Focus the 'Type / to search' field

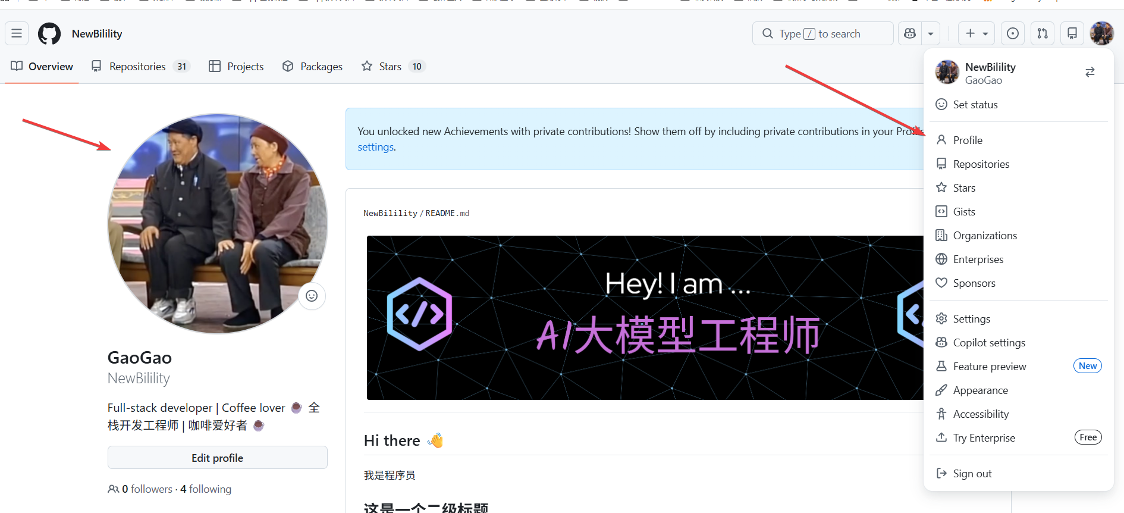pyautogui.click(x=822, y=33)
